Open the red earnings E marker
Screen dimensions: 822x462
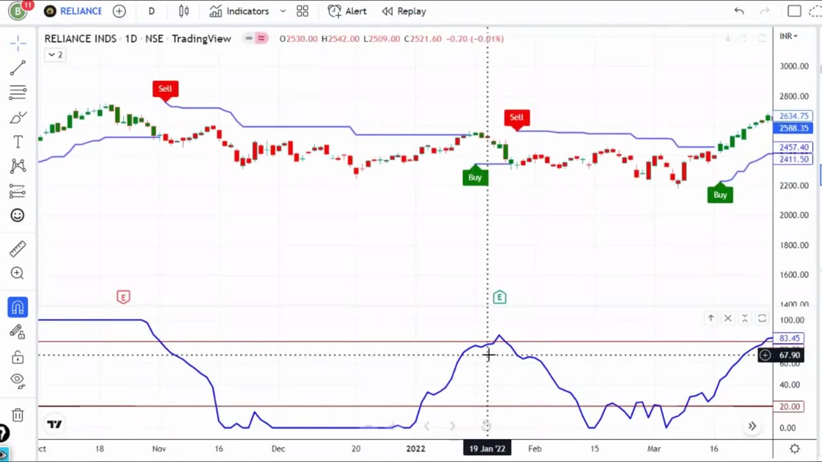(123, 296)
